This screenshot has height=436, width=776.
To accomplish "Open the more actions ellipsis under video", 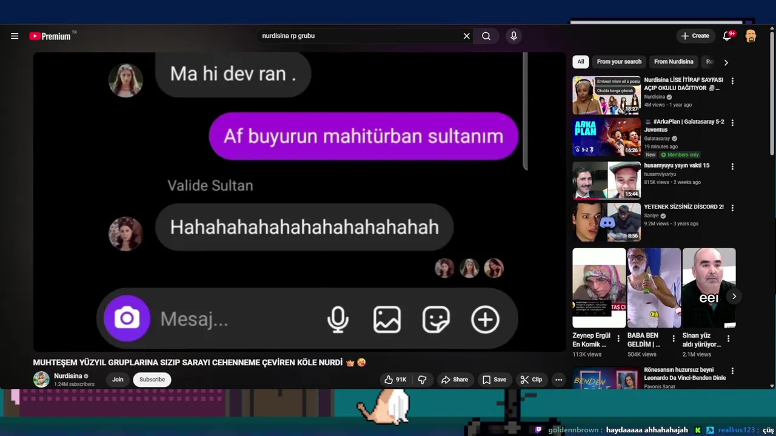I will pos(559,380).
